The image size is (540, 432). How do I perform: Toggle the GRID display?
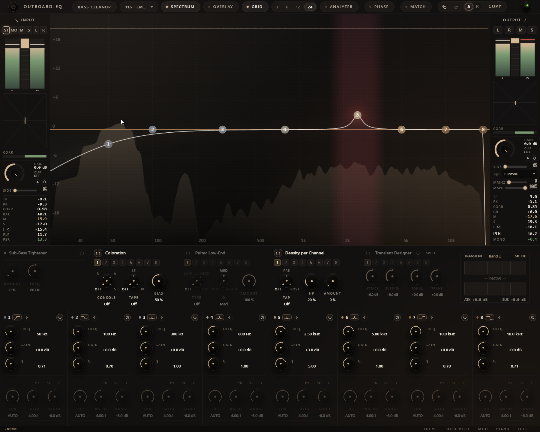pos(255,7)
